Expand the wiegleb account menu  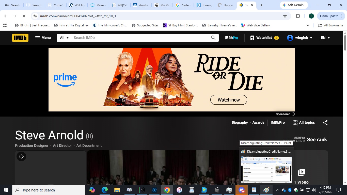coord(300,38)
